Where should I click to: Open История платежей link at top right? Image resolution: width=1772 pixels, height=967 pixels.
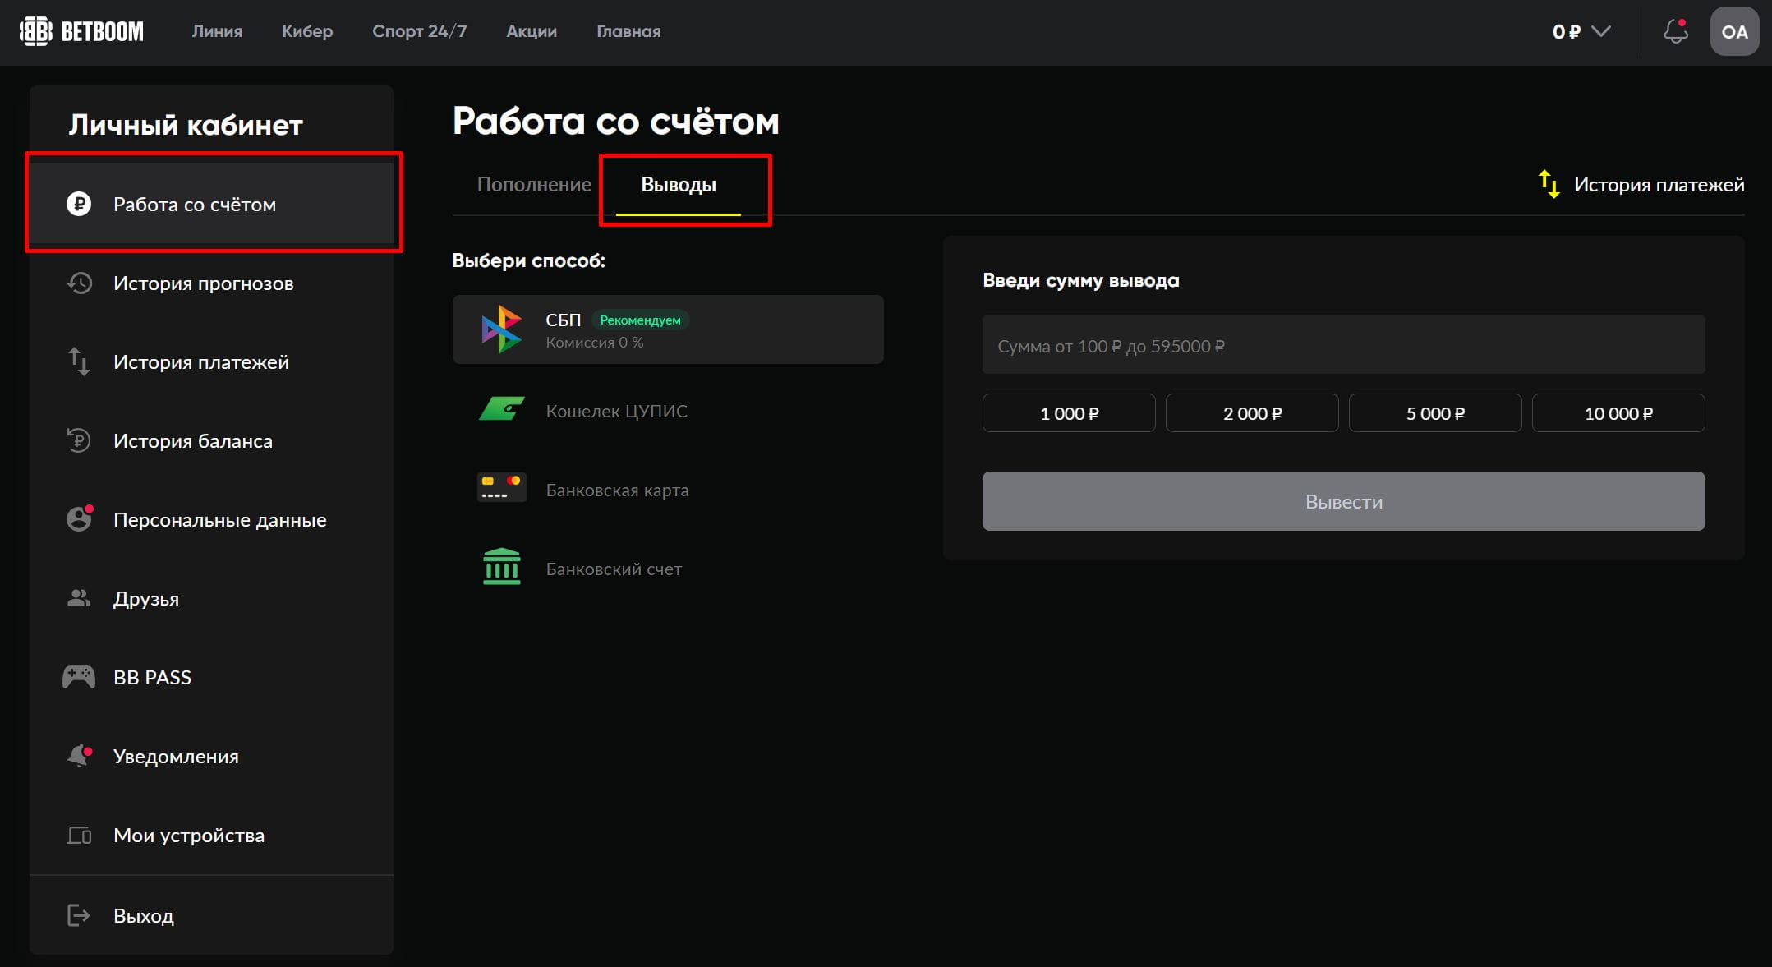pyautogui.click(x=1659, y=185)
